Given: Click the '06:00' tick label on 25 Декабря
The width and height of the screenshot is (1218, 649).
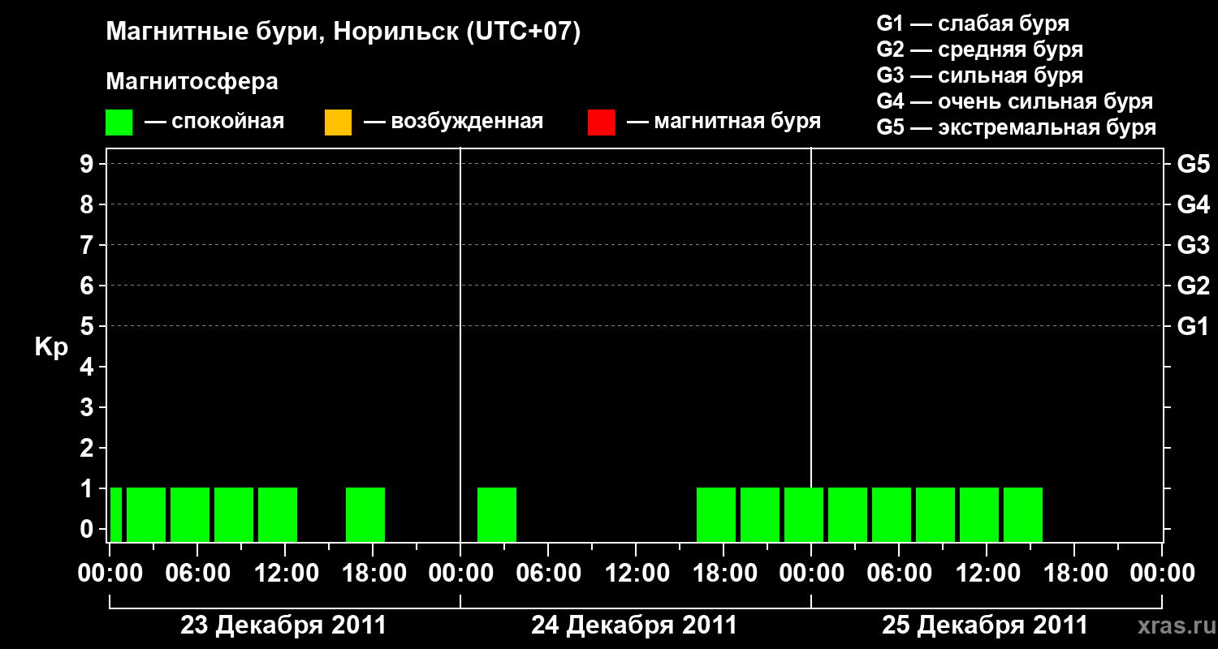Looking at the screenshot, I should (898, 573).
